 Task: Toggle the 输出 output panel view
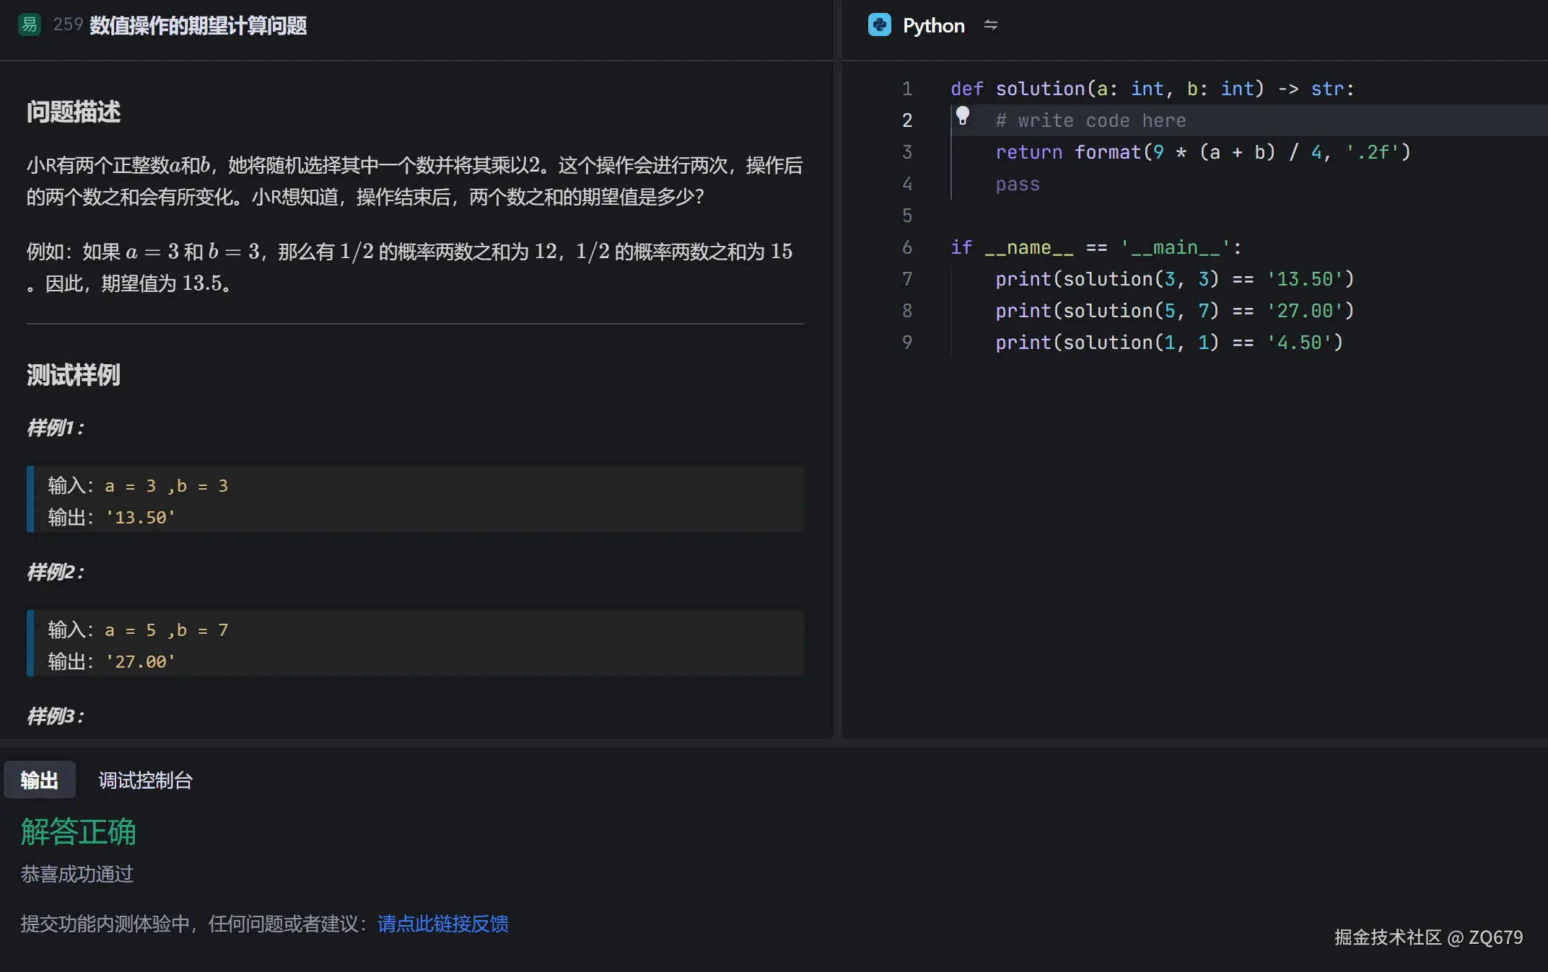coord(40,779)
